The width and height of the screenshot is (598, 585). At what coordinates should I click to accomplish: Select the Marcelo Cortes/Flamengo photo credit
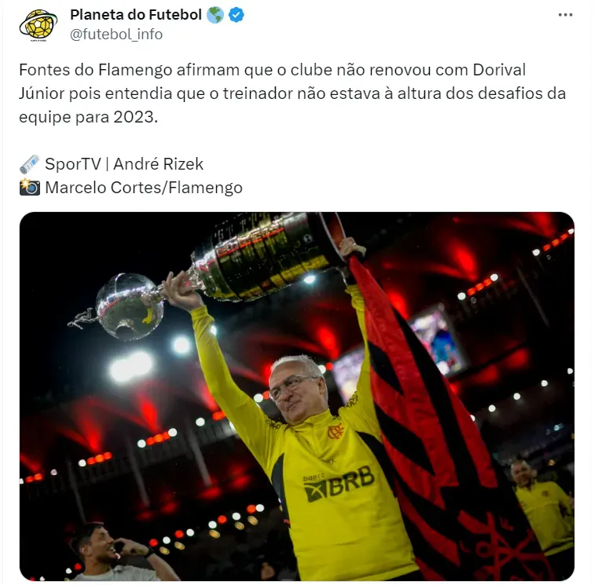pos(144,188)
